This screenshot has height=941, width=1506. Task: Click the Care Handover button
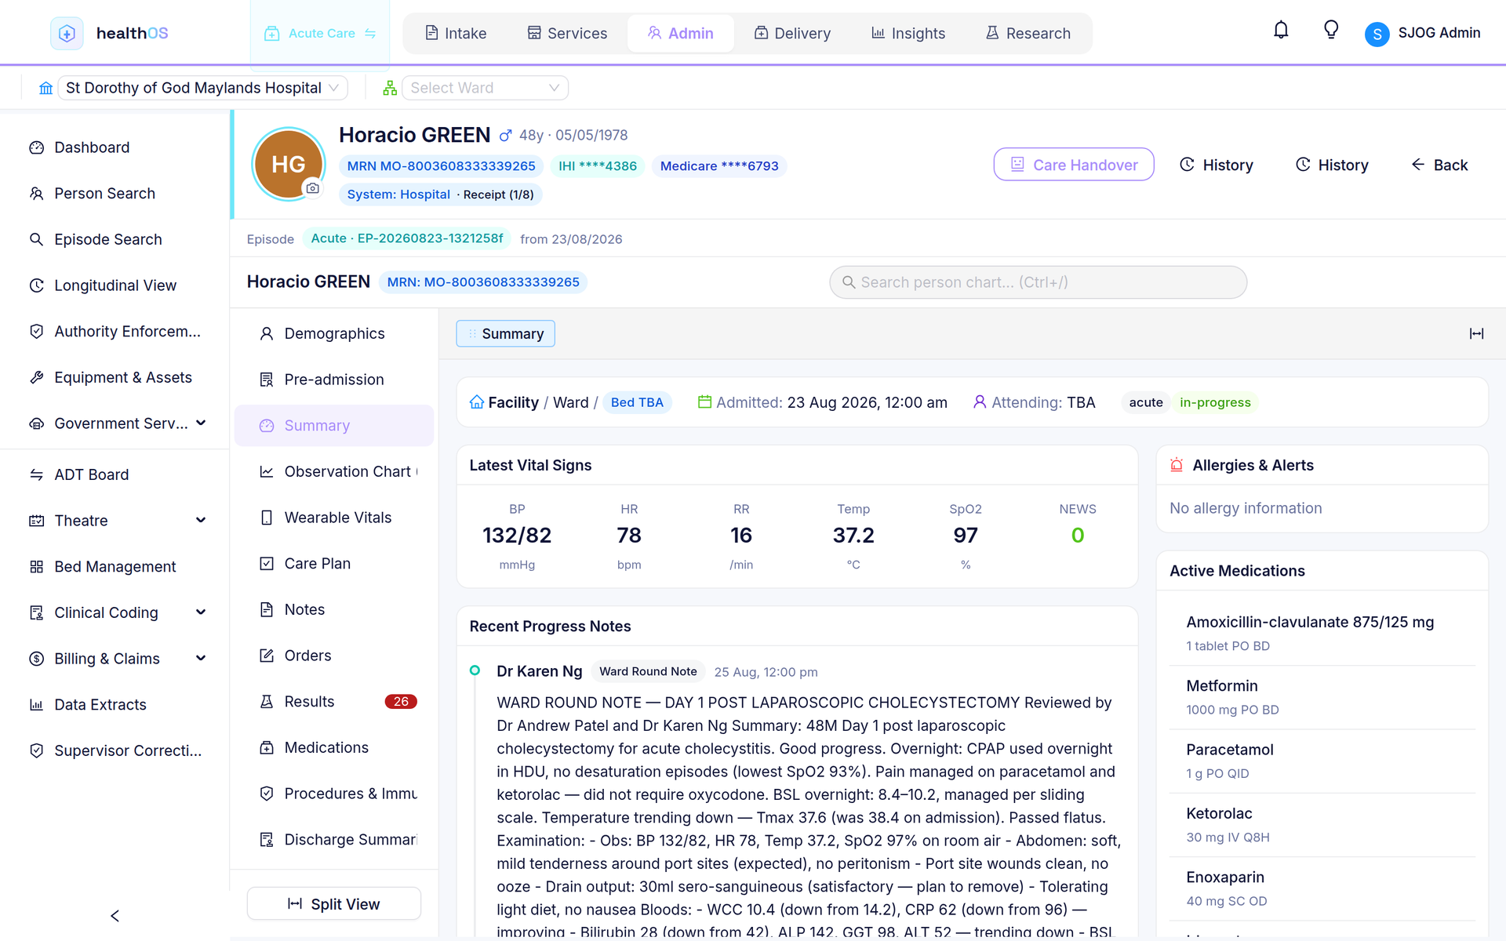click(x=1073, y=165)
